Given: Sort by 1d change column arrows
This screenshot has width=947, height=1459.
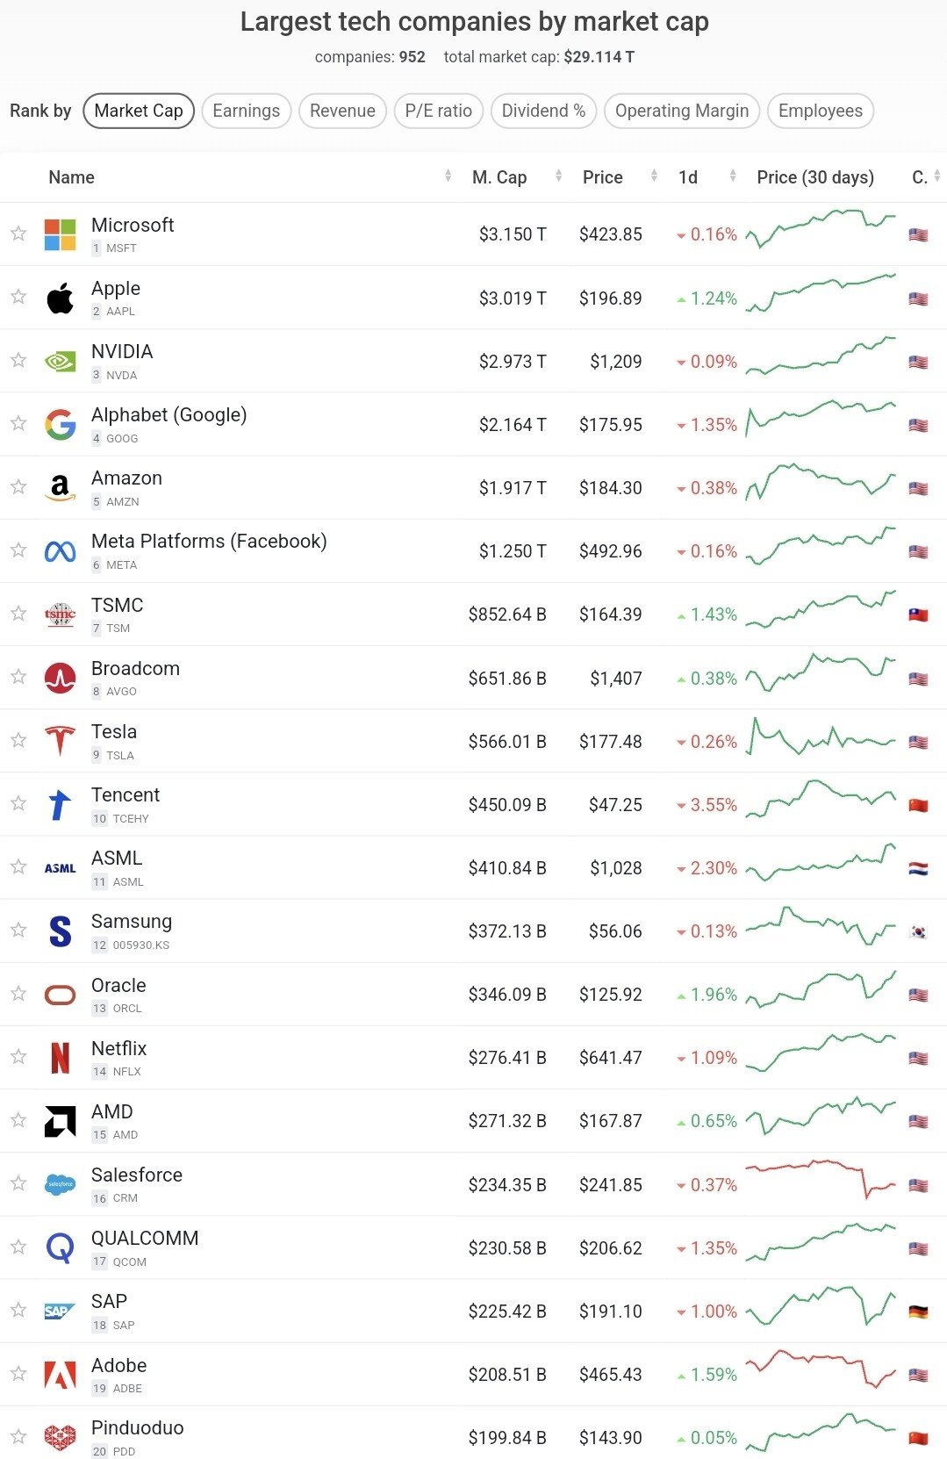Looking at the screenshot, I should 733,176.
